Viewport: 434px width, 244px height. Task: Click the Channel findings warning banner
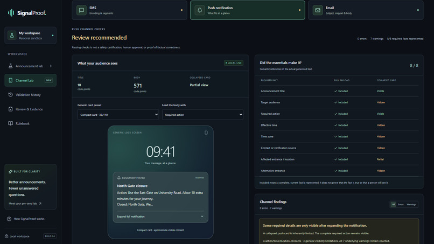click(x=339, y=232)
